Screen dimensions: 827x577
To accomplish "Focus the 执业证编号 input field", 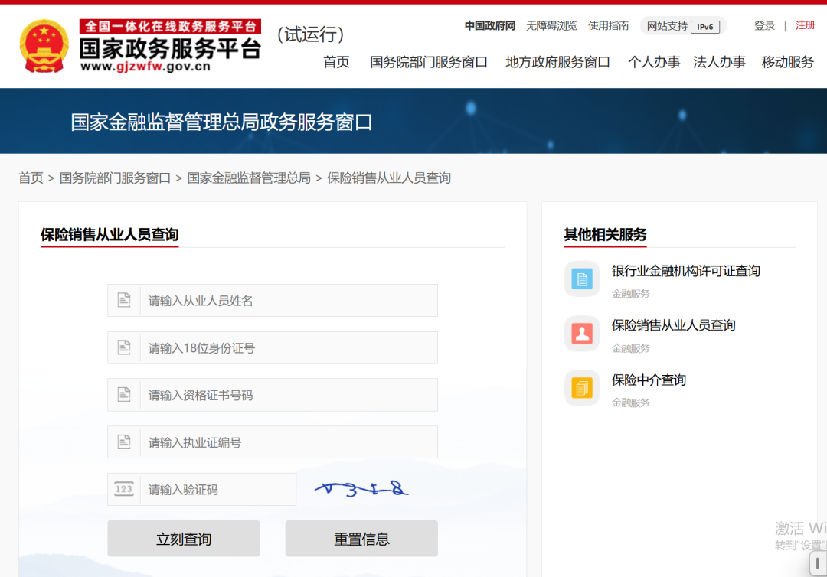I will coord(273,442).
